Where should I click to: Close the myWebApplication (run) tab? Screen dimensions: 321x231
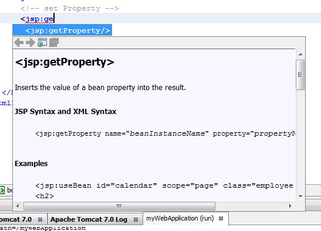pos(221,219)
